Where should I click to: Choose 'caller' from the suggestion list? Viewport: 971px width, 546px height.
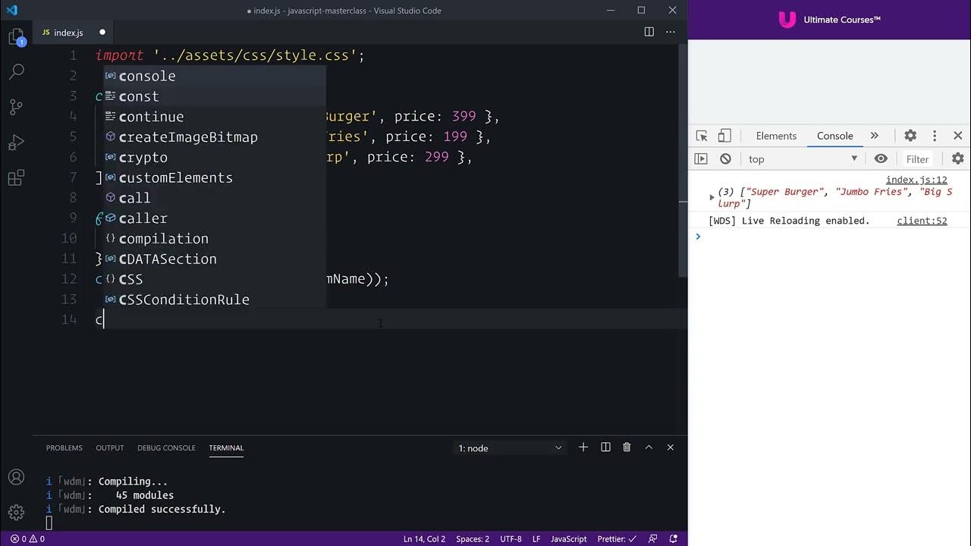(x=215, y=218)
